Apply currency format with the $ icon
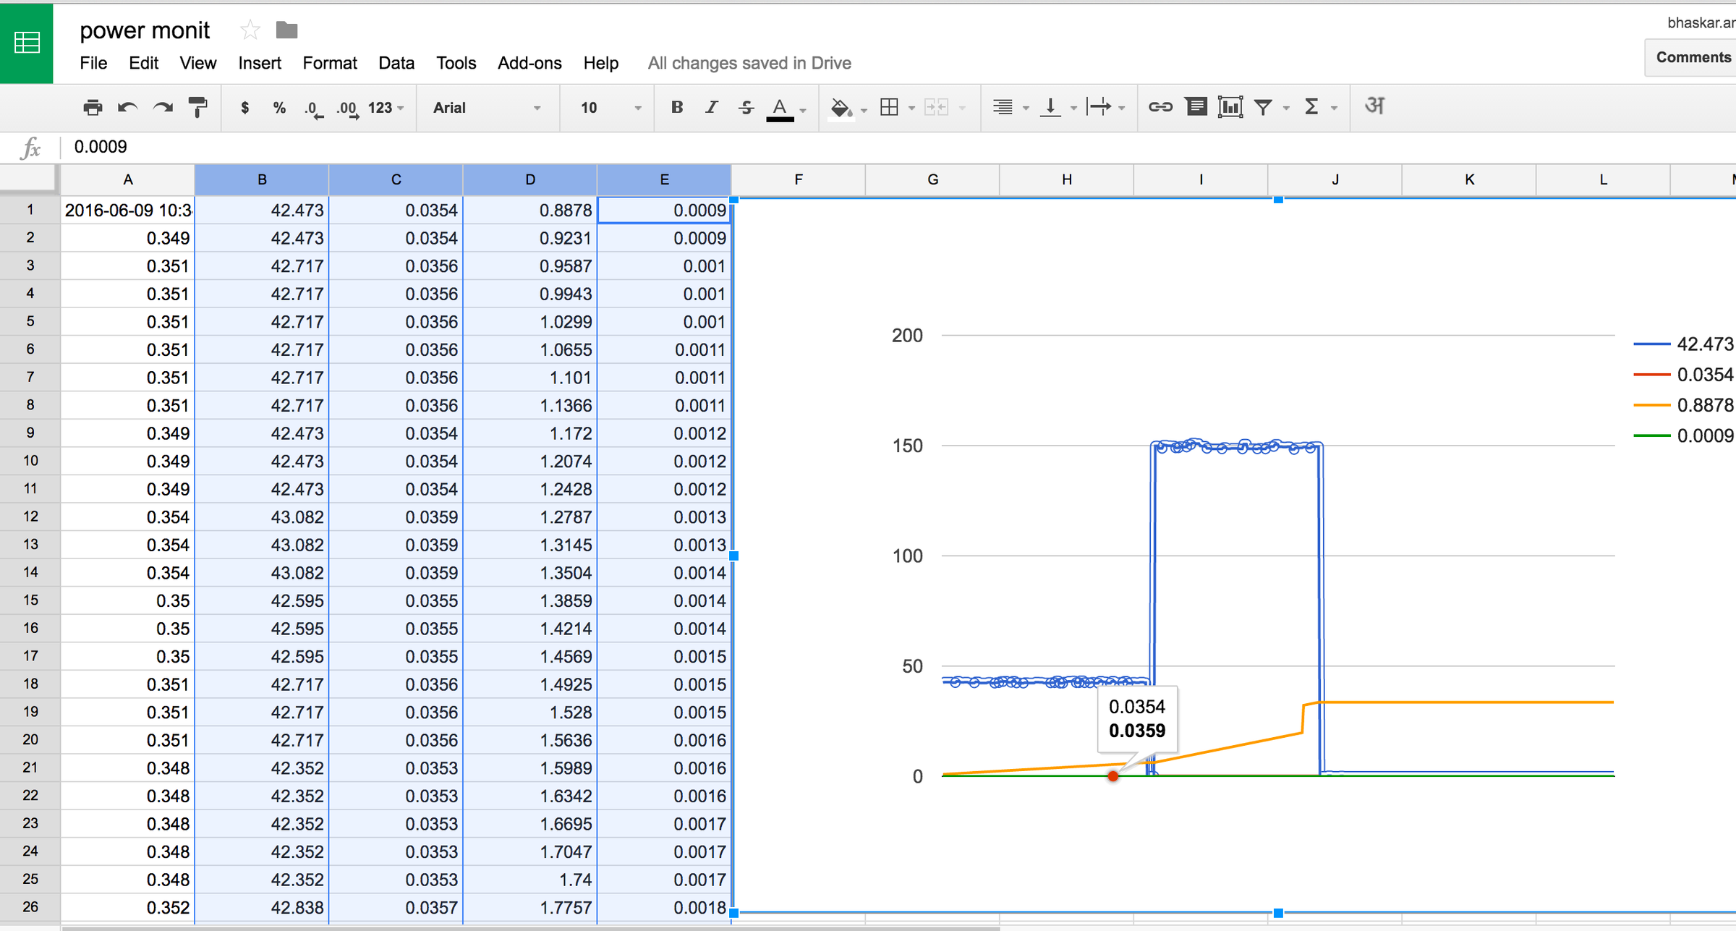This screenshot has height=931, width=1736. [x=244, y=107]
